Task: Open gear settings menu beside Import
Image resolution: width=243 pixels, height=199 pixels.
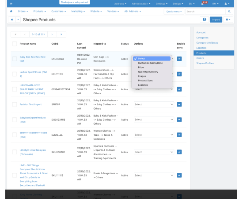Action: pyautogui.click(x=228, y=19)
